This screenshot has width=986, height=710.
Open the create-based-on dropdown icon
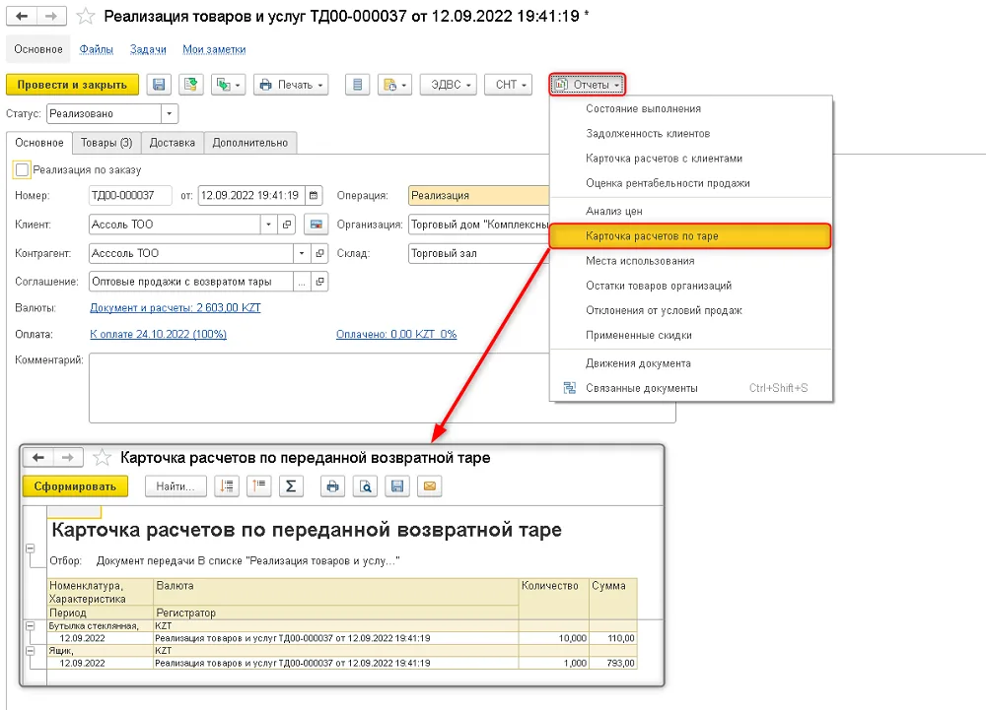point(229,85)
